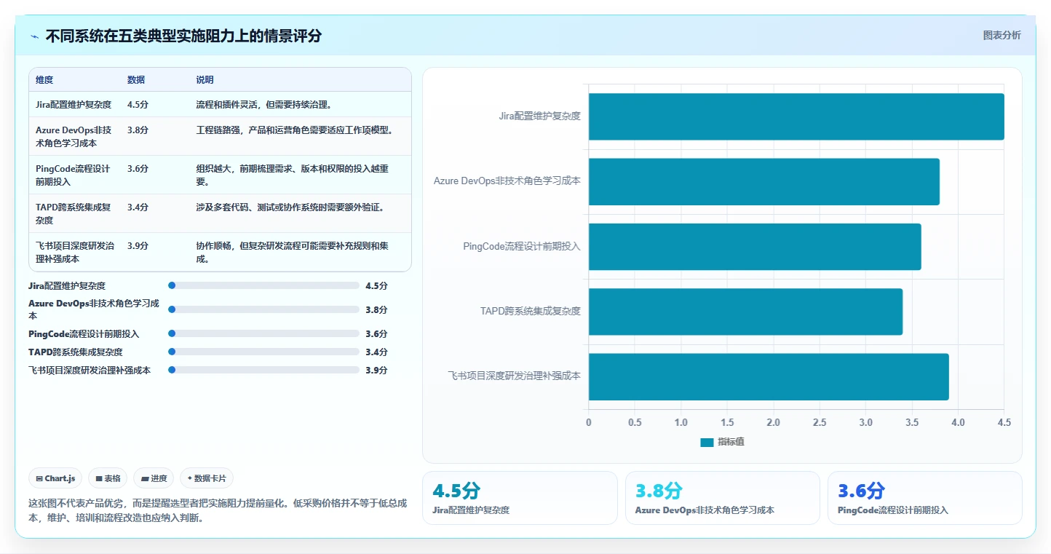Click the Jira配置维护复杂度 chart axis label

coord(539,116)
